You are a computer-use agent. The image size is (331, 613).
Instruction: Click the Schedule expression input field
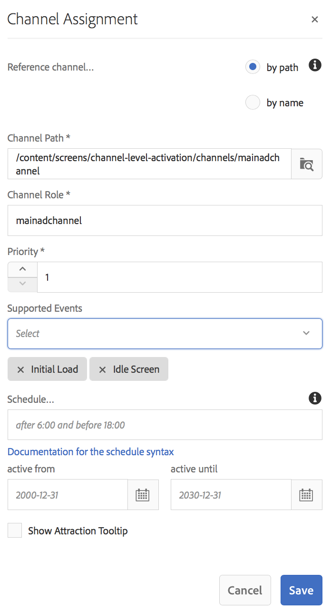coord(165,425)
